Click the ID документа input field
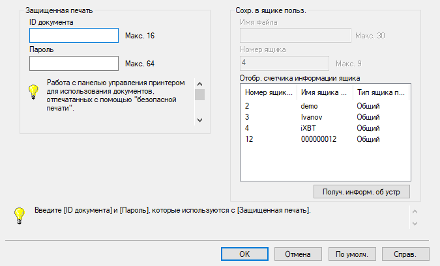The width and height of the screenshot is (440, 266). pyautogui.click(x=73, y=35)
